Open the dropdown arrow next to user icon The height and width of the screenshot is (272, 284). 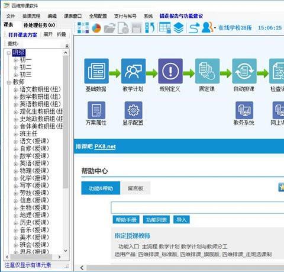(215, 28)
